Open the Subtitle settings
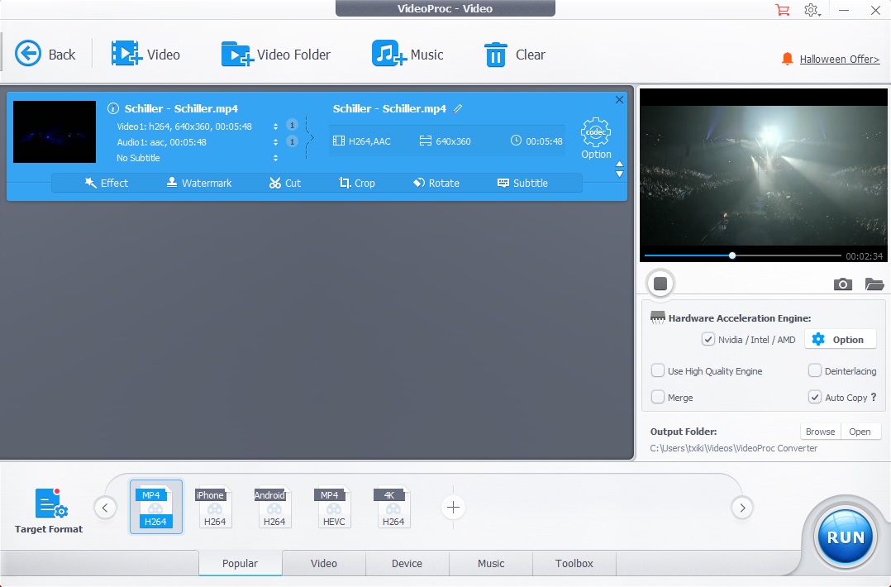This screenshot has height=587, width=891. (522, 183)
